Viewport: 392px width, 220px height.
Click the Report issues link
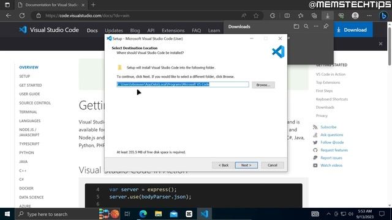pos(331,158)
